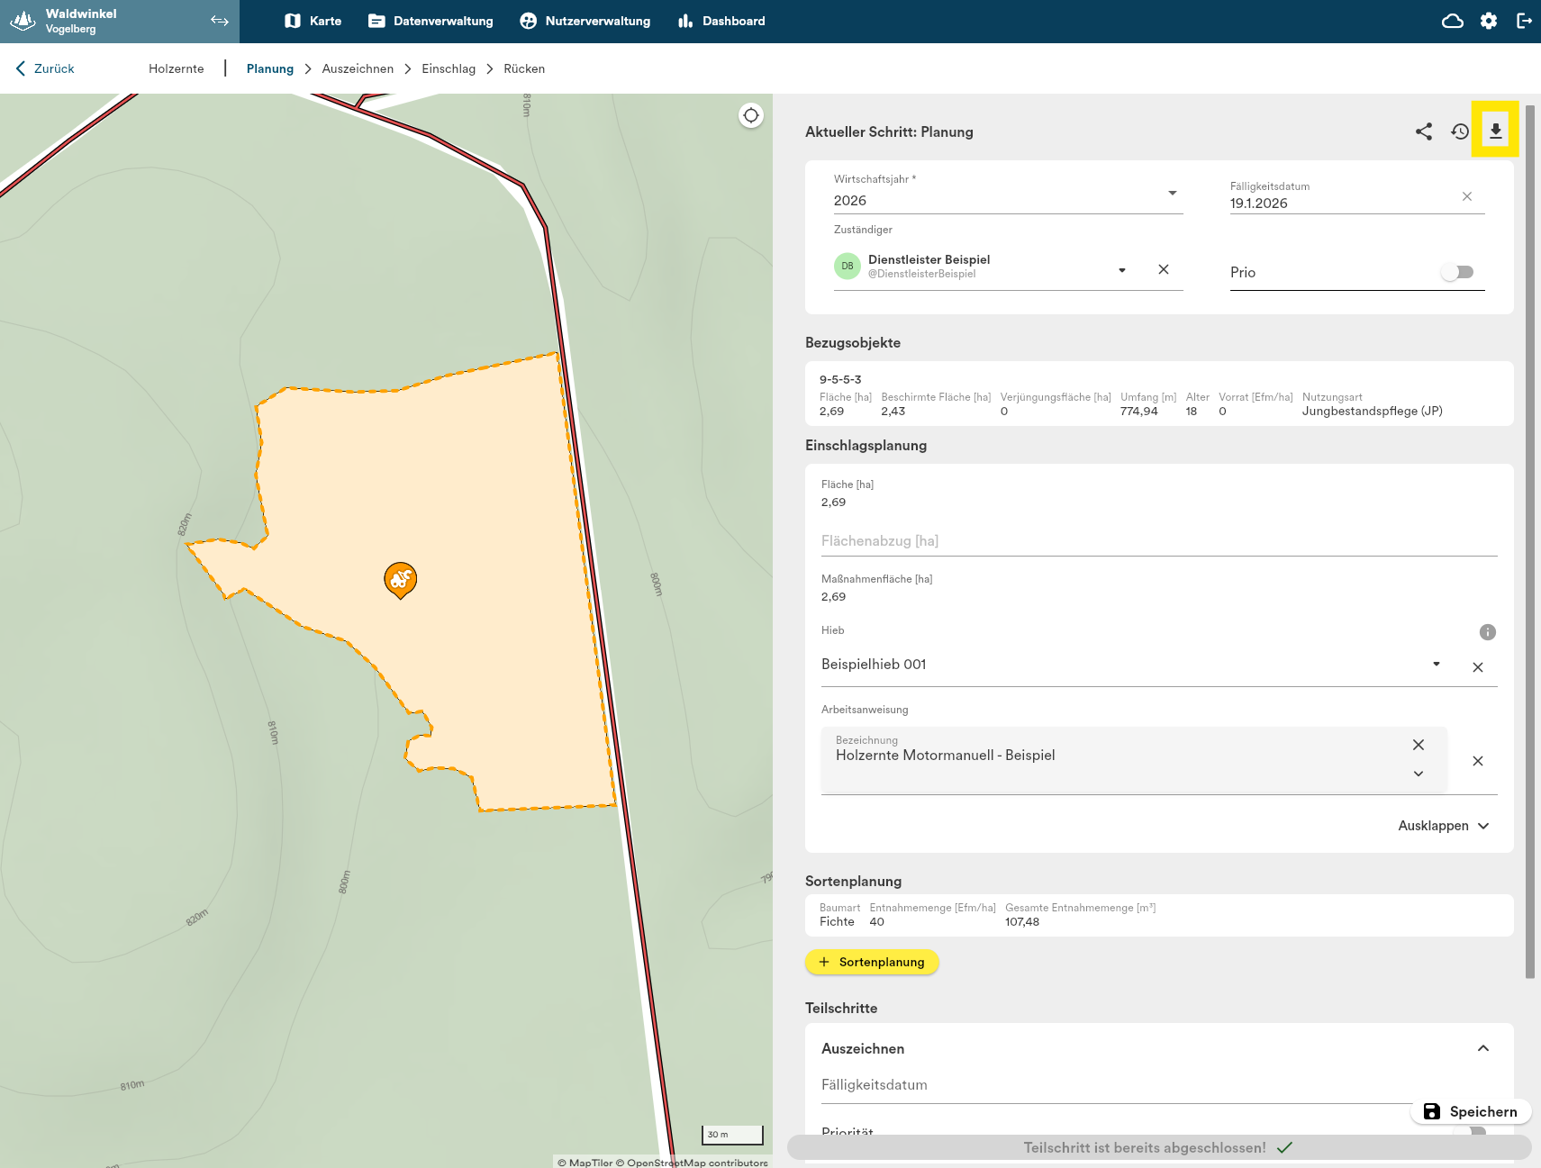
Task: Toggle the Prio switch
Action: [1457, 272]
